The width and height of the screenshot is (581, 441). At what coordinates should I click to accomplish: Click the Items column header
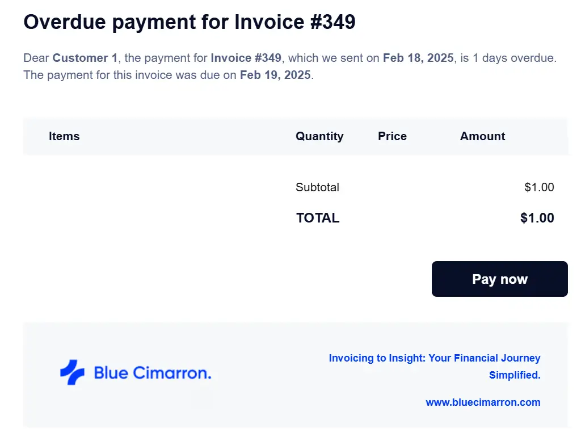[64, 136]
